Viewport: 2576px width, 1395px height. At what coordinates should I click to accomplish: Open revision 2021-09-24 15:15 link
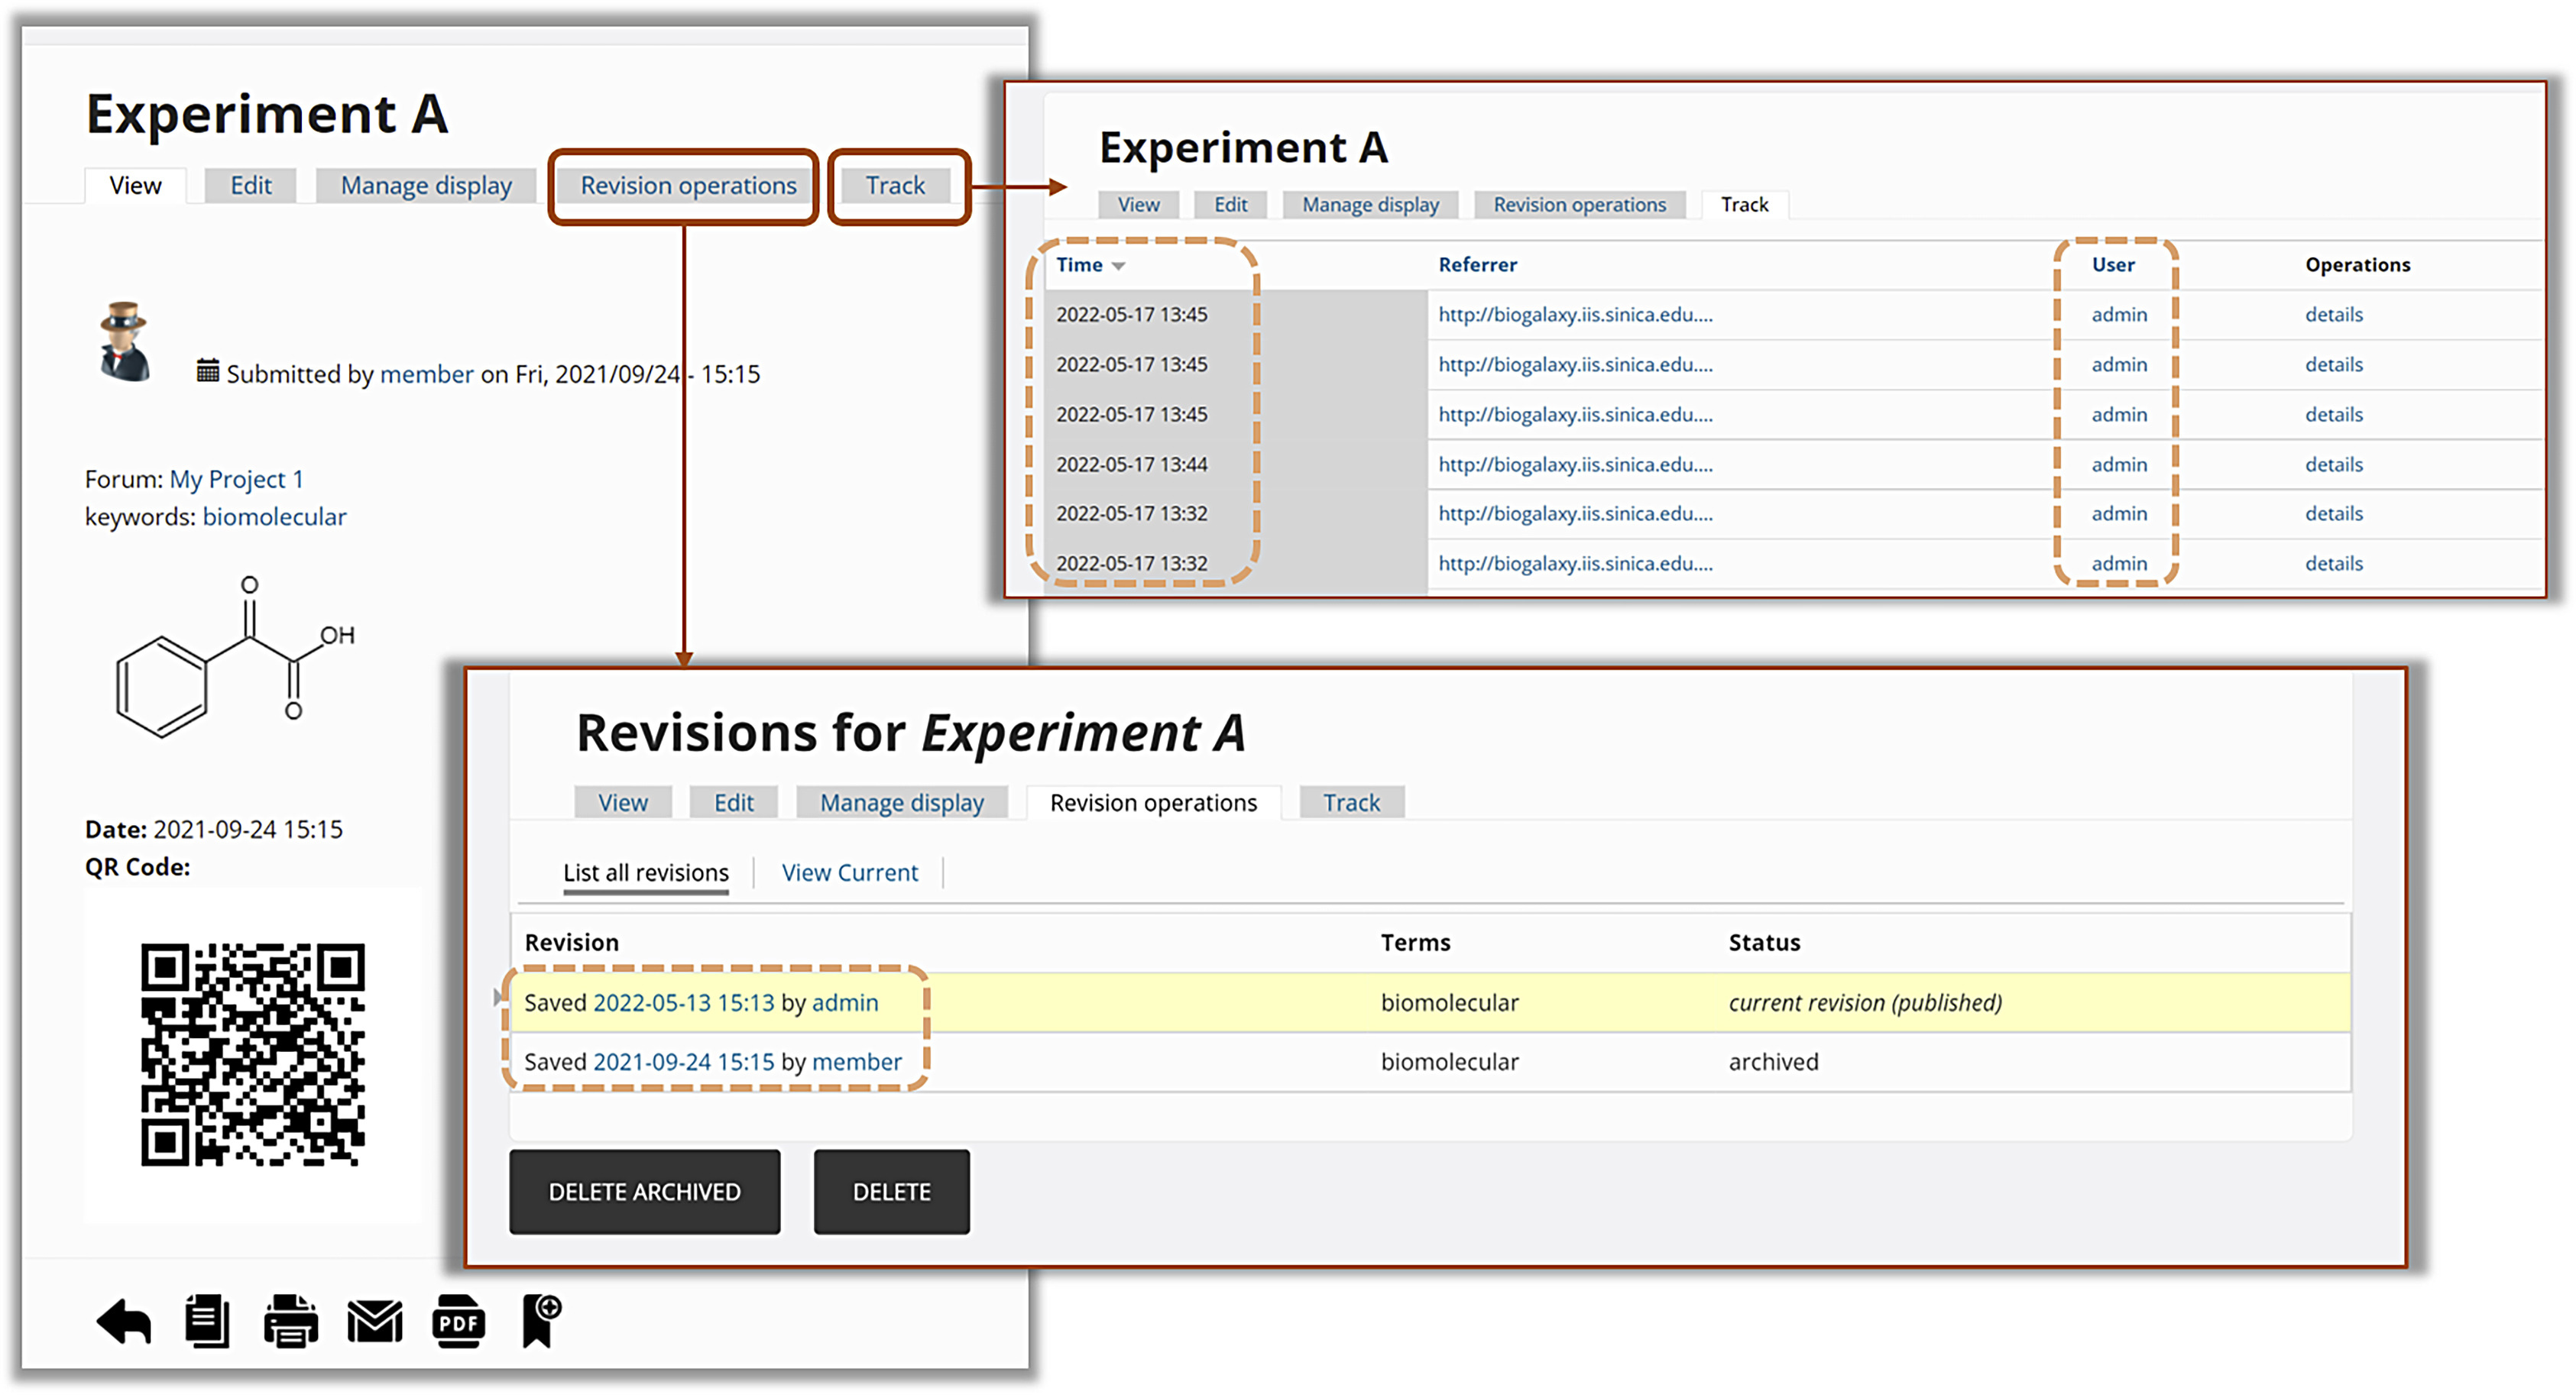coord(684,1062)
